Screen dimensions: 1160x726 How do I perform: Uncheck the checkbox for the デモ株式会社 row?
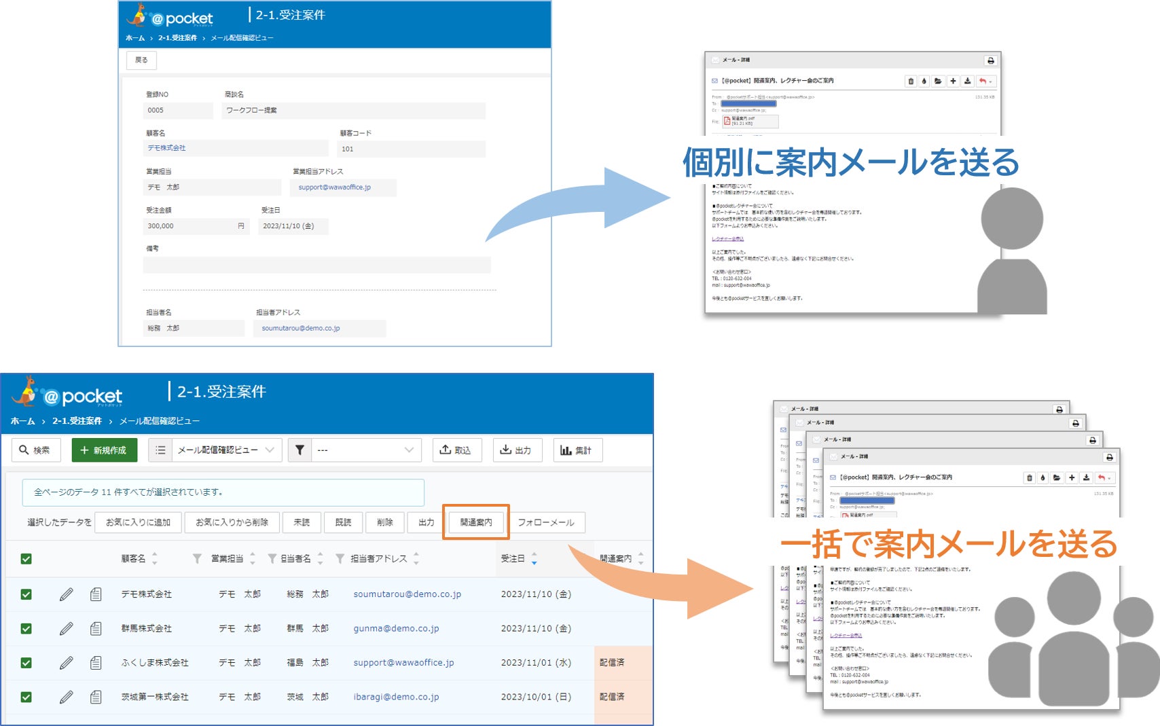click(x=26, y=594)
